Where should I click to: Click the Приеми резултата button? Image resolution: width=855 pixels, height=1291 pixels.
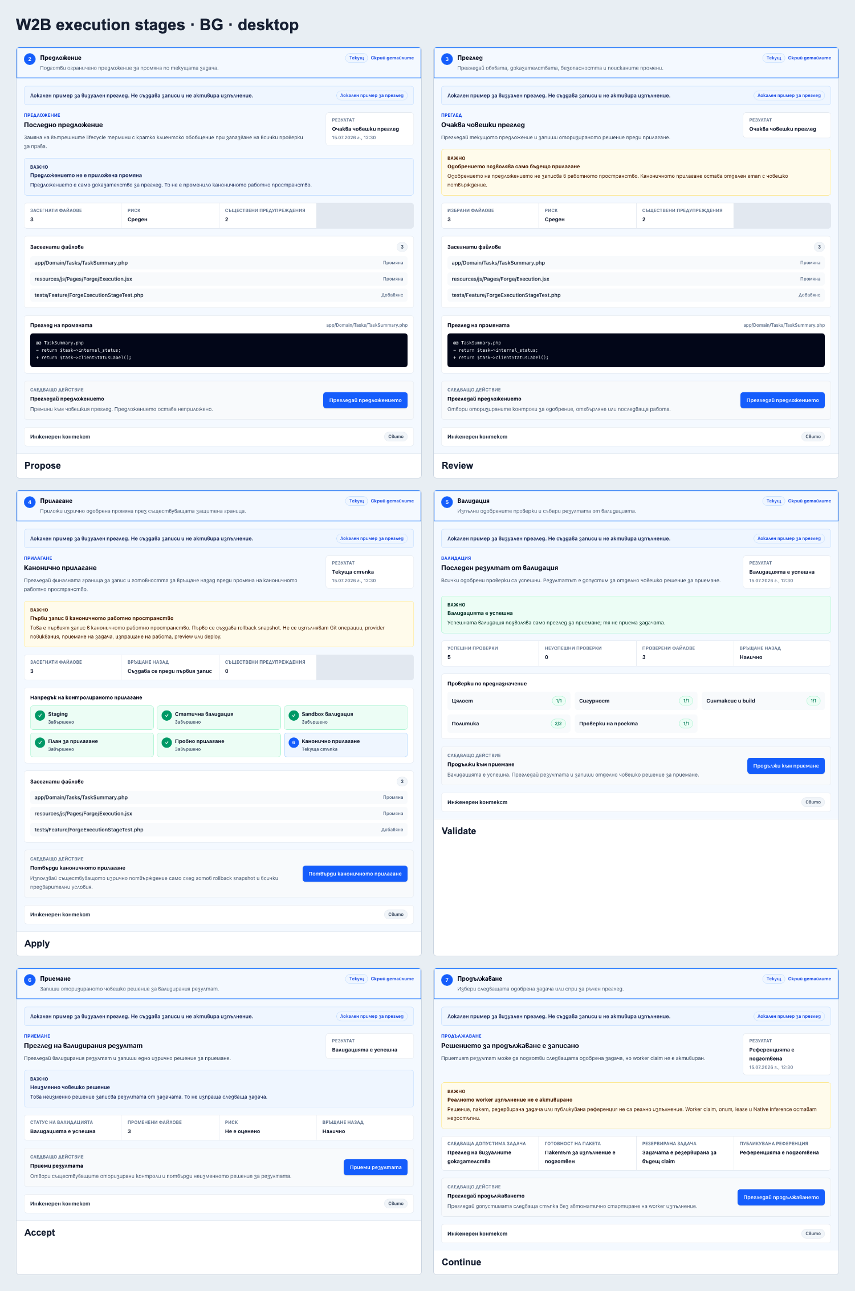click(376, 1167)
